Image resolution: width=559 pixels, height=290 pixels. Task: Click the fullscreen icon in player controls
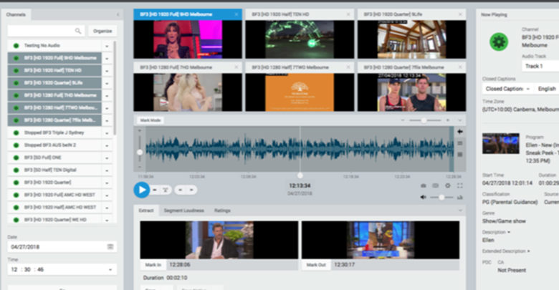pos(459,185)
